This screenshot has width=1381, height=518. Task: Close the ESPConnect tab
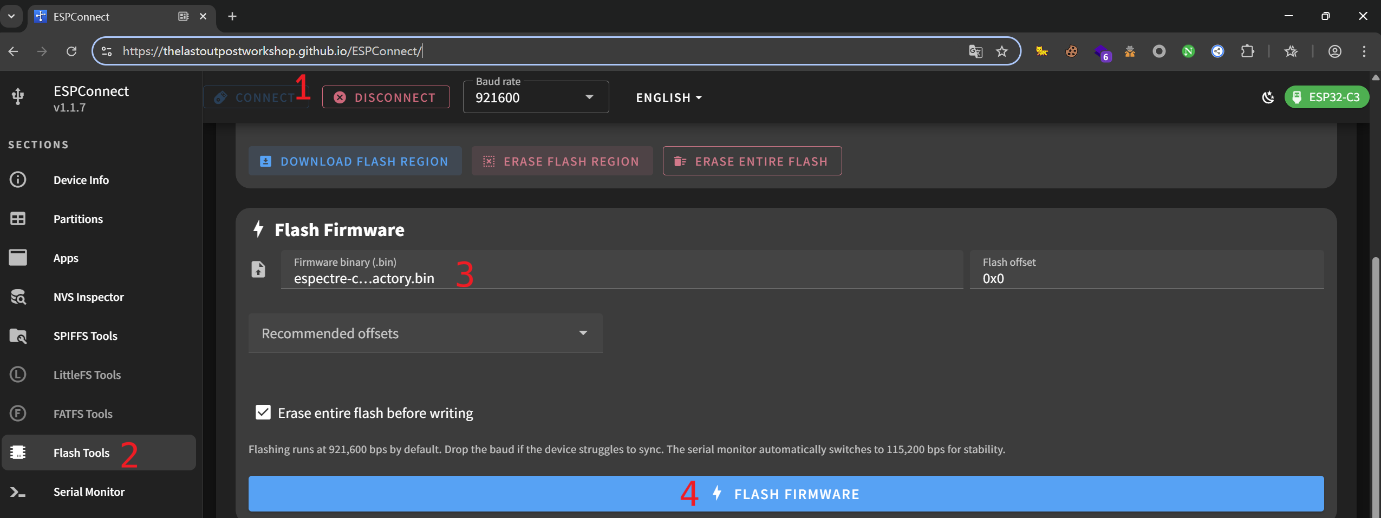pos(203,16)
